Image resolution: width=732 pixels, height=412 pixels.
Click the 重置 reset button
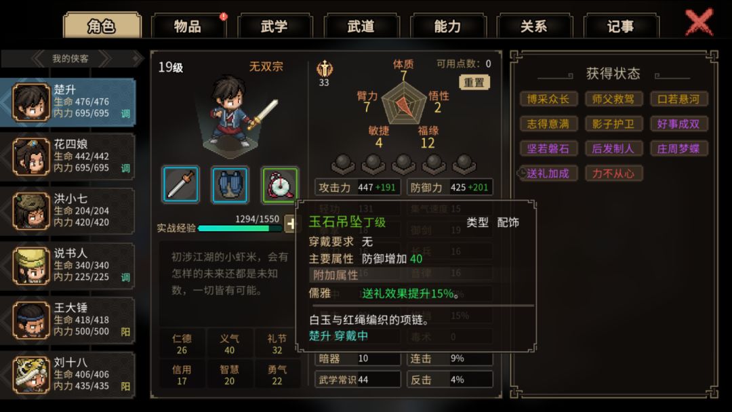[x=474, y=83]
